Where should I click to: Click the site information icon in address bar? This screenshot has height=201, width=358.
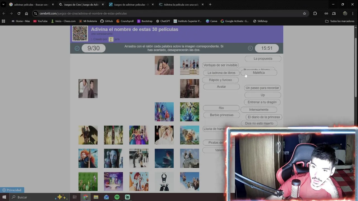pos(35,13)
